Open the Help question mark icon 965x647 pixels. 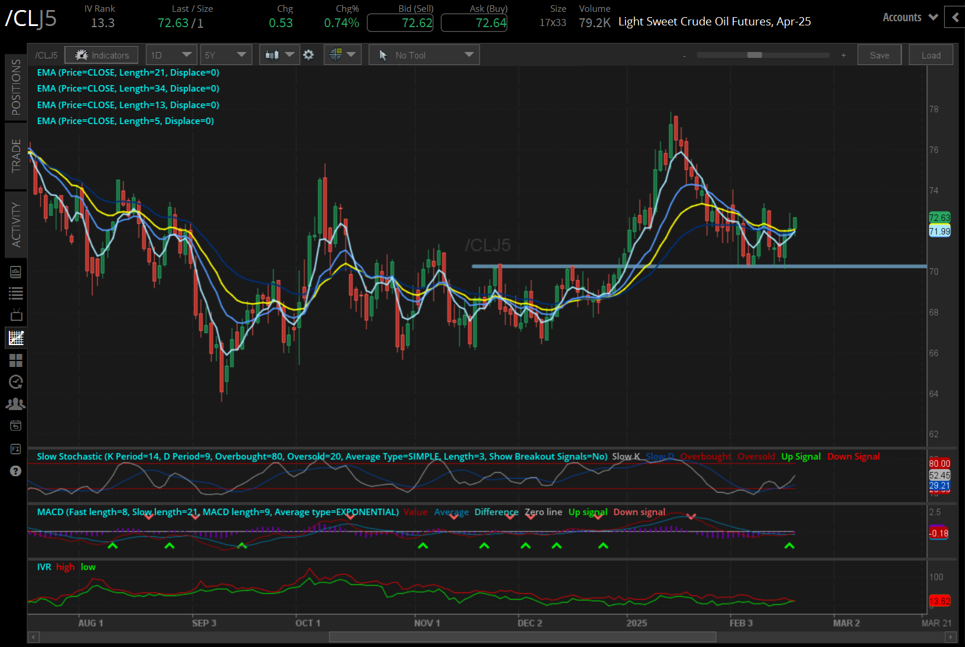click(x=16, y=471)
